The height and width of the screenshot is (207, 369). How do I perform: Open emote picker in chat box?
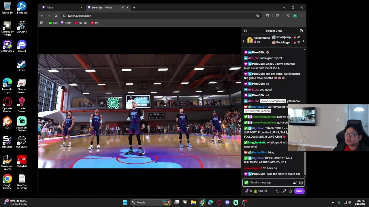coord(301,183)
